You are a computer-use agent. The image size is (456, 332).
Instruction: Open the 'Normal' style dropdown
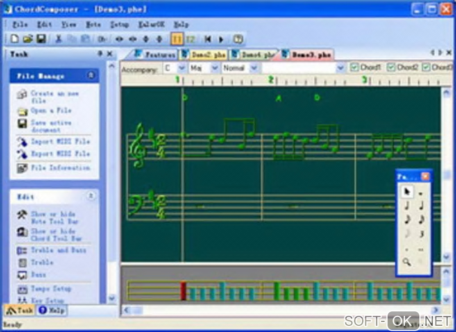(x=254, y=68)
